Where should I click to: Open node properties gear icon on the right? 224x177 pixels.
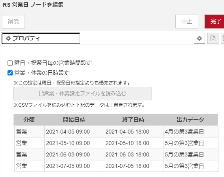[x=199, y=38]
